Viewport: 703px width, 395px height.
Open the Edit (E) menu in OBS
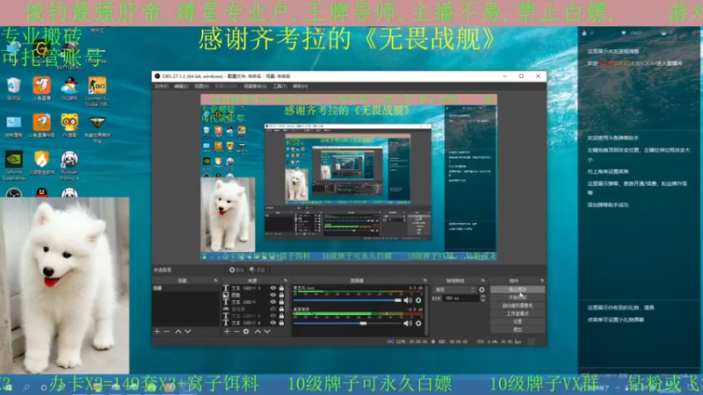[181, 86]
